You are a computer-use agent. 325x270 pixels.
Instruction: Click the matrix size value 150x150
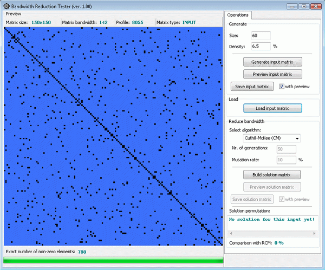41,22
